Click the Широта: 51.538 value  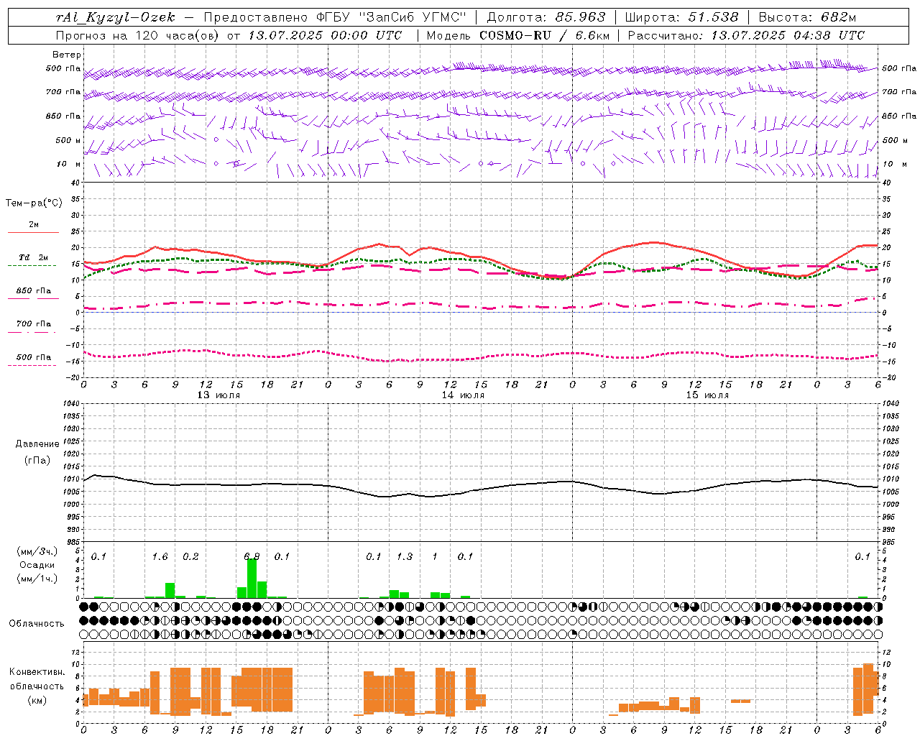pyautogui.click(x=681, y=17)
